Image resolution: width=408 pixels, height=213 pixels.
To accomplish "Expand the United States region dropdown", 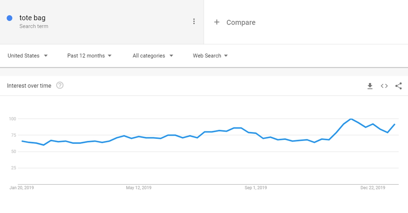I will [x=28, y=56].
